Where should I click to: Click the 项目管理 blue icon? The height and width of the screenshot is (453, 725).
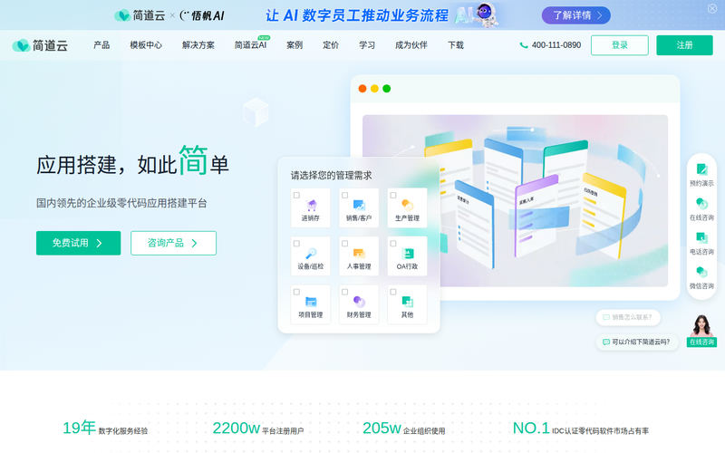pyautogui.click(x=311, y=302)
